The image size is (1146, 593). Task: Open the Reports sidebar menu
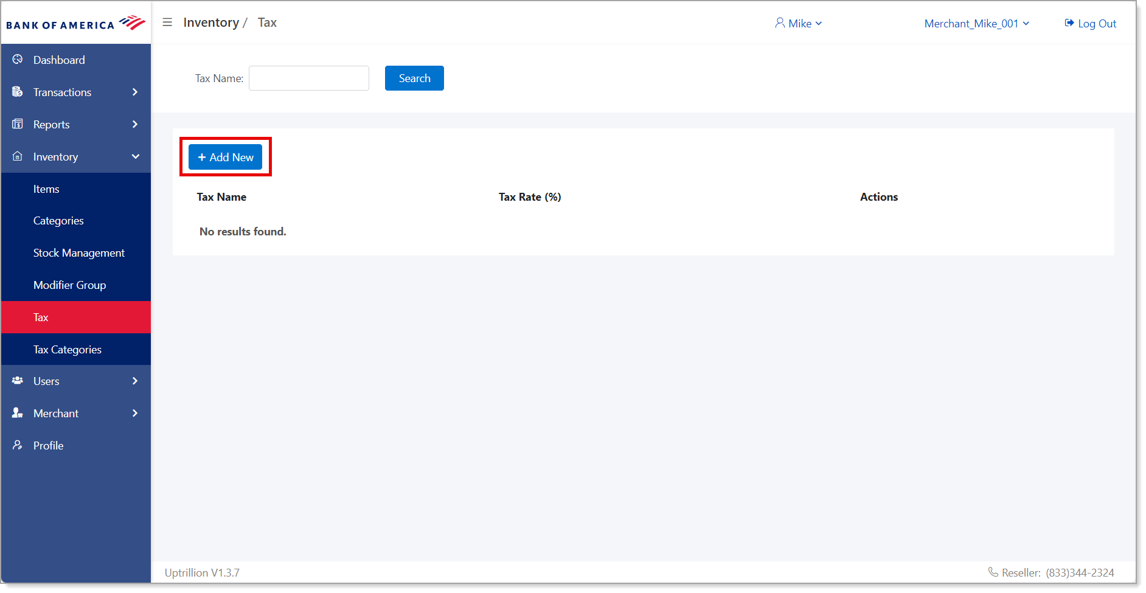(x=76, y=124)
